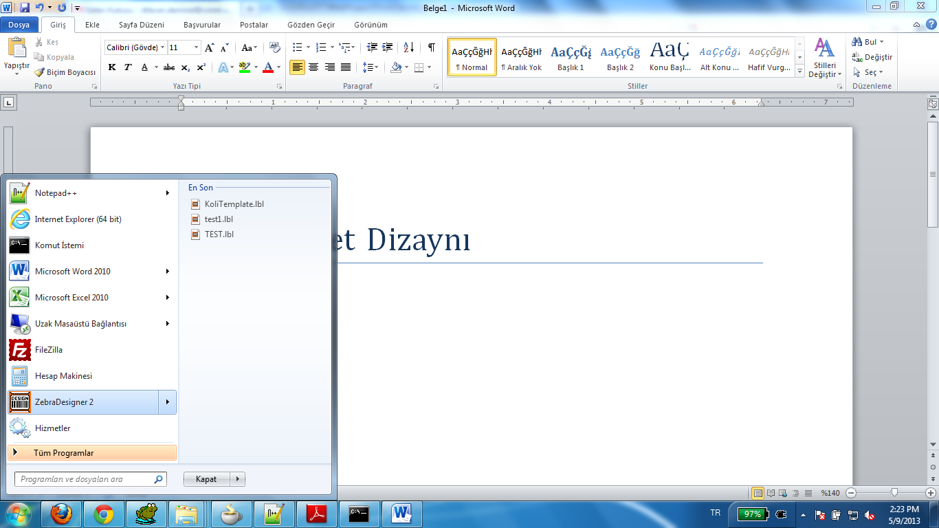Click Windows Start orb
939x528 pixels.
19,514
